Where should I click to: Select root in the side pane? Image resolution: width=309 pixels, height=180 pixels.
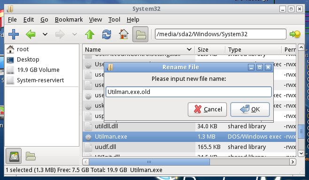pos(42,49)
